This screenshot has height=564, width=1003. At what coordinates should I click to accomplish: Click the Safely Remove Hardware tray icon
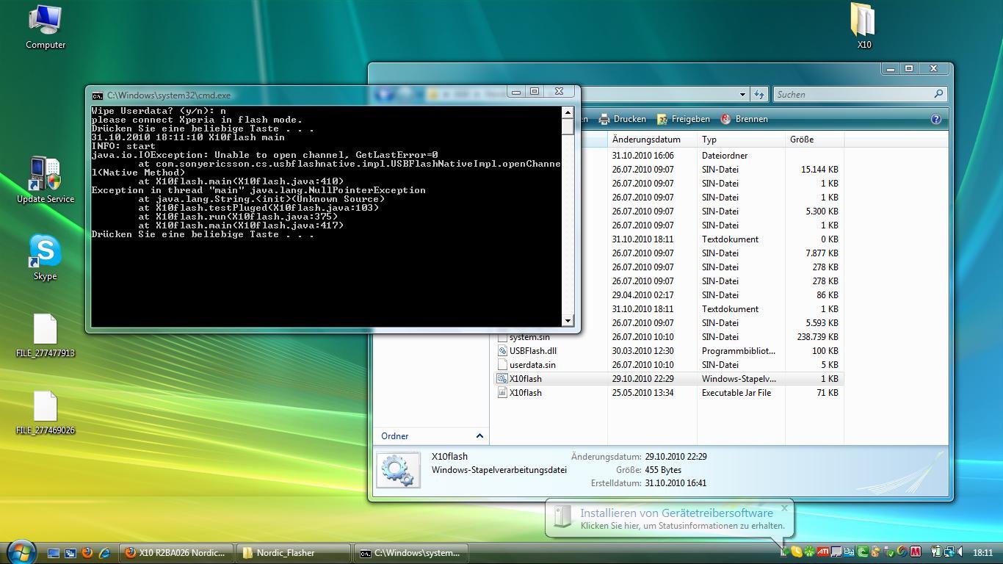(889, 552)
